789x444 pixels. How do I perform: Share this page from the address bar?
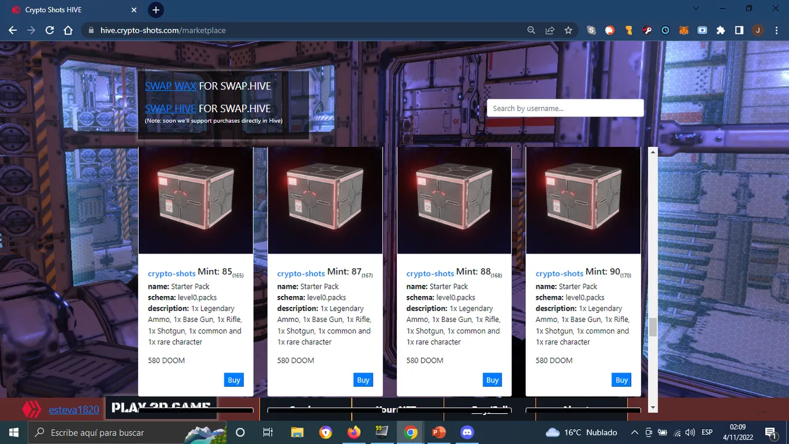[x=550, y=30]
